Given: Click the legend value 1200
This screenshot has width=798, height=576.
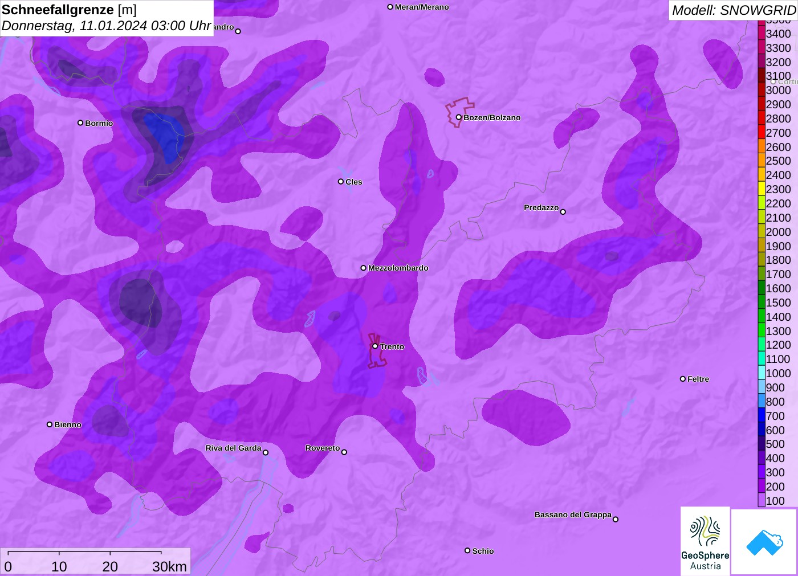Looking at the screenshot, I should click(778, 345).
